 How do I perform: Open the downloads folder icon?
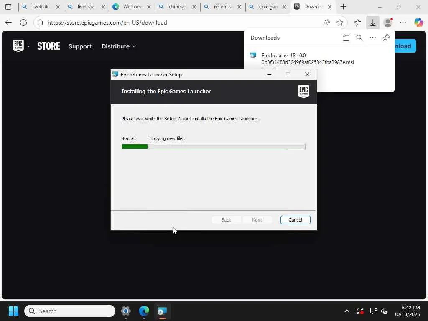point(346,38)
